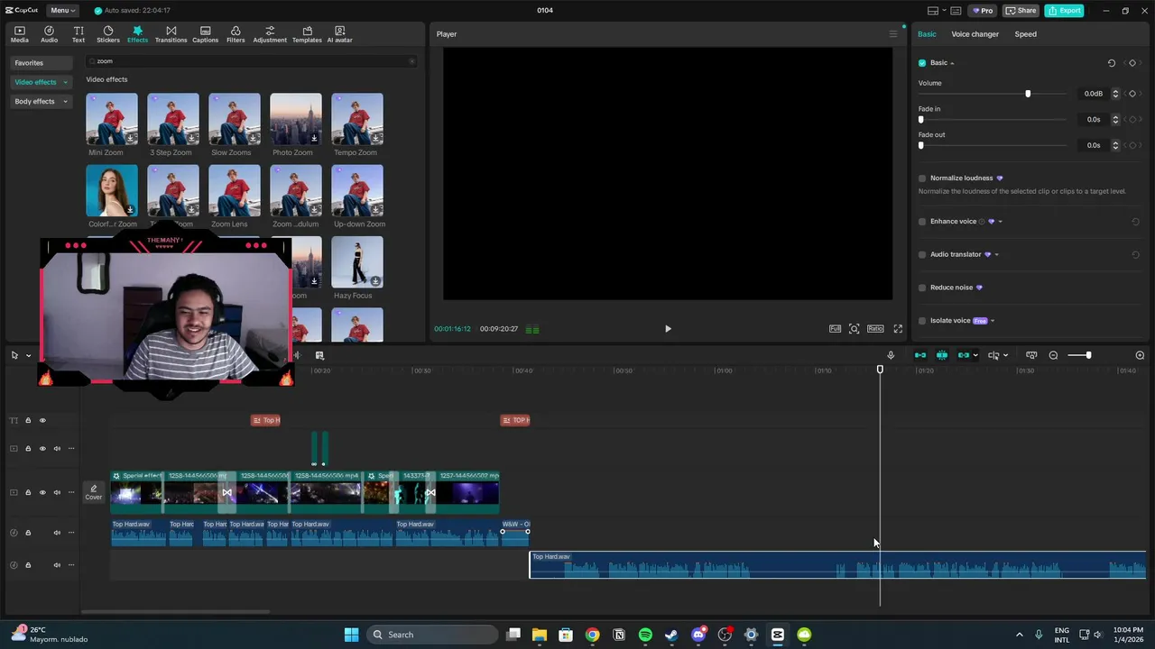
Task: Open the Favorites category
Action: tap(42, 63)
